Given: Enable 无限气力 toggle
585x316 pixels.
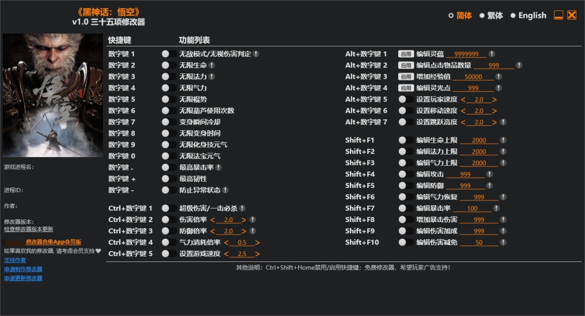Looking at the screenshot, I should pos(168,88).
